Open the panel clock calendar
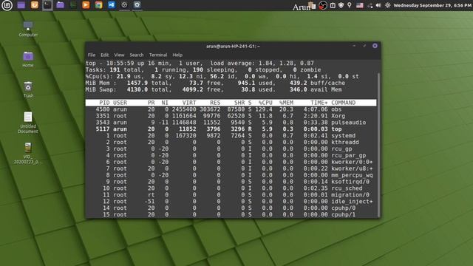Image resolution: width=473 pixels, height=266 pixels. point(432,5)
